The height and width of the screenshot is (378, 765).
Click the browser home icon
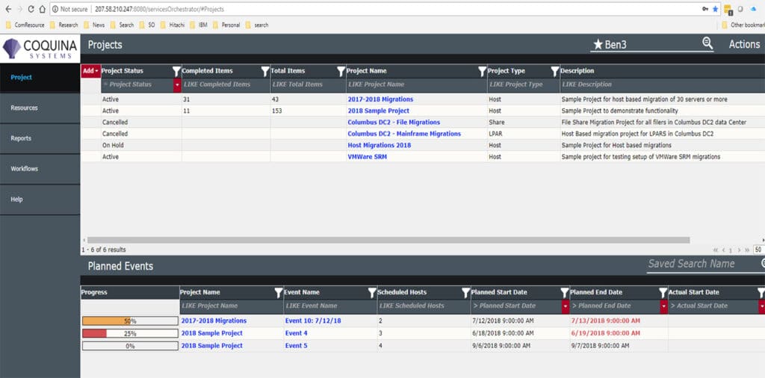pos(42,9)
